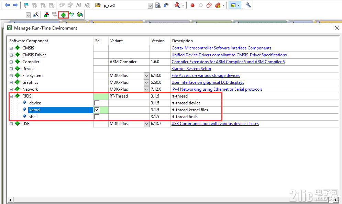Open Manage Project Items blocks icon
Image resolution: width=342 pixels, height=204 pixels.
pyautogui.click(x=47, y=15)
